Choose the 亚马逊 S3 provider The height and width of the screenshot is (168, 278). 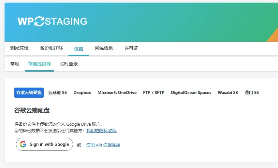point(57,92)
